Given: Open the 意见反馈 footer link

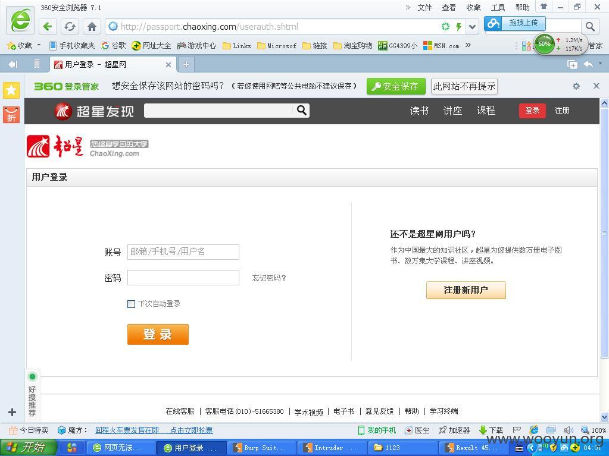Looking at the screenshot, I should (379, 411).
